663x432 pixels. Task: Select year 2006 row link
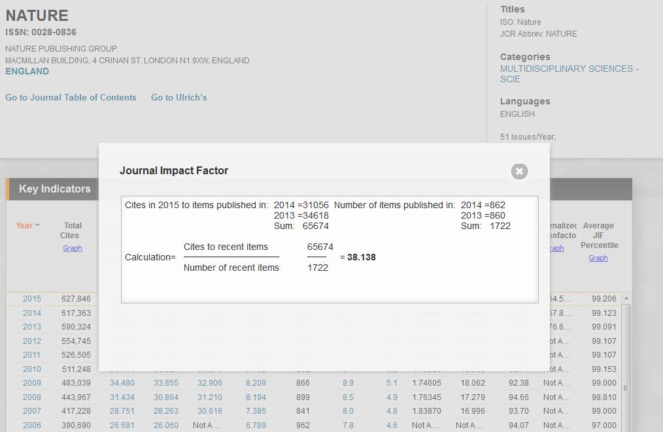(32, 425)
